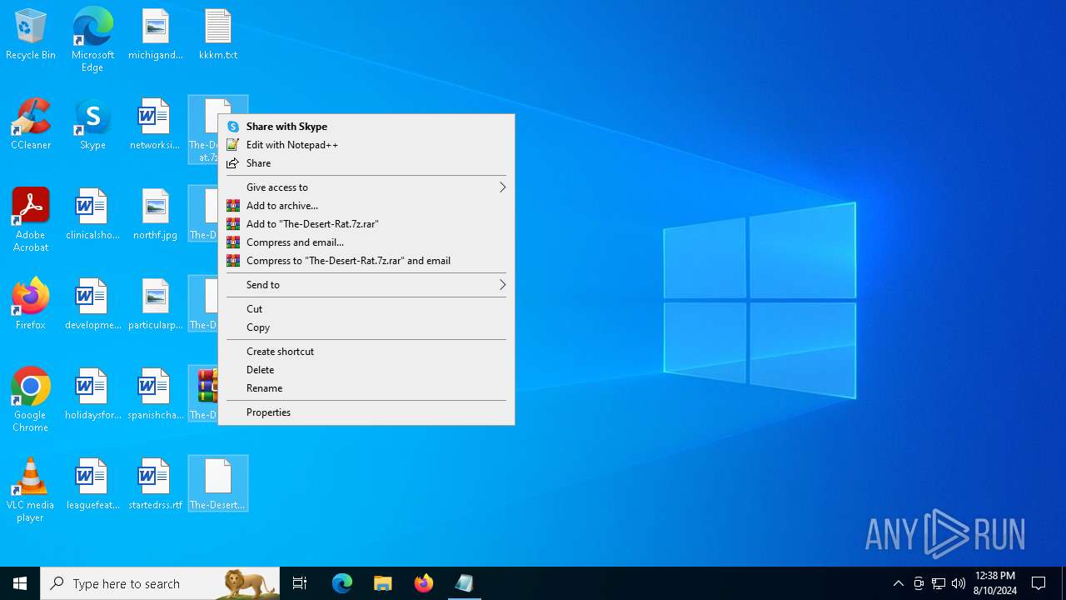Click the Start button
The width and height of the screenshot is (1066, 600).
20,583
